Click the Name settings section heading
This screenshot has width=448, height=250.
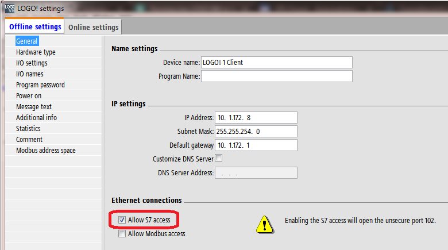[134, 49]
